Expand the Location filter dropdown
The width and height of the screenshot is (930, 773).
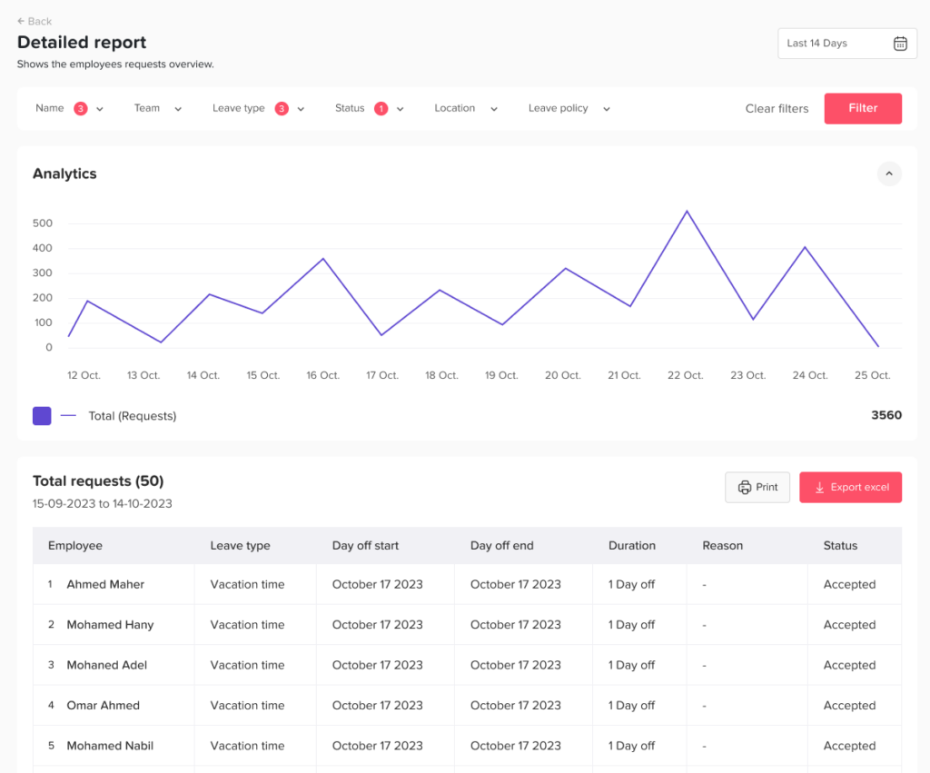466,109
